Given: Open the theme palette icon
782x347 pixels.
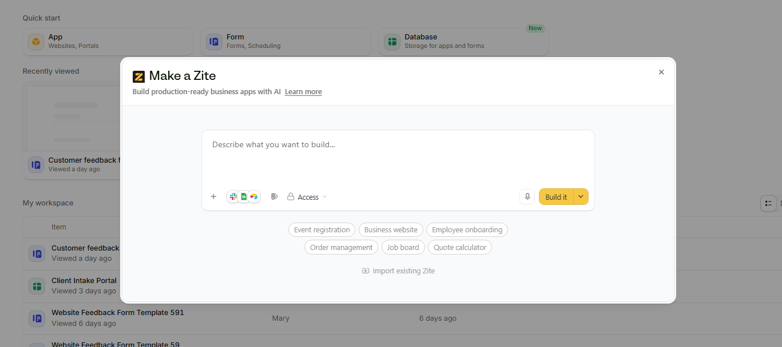Looking at the screenshot, I should point(275,196).
